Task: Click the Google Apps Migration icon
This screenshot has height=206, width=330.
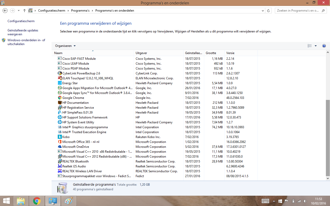Action: tap(60, 88)
